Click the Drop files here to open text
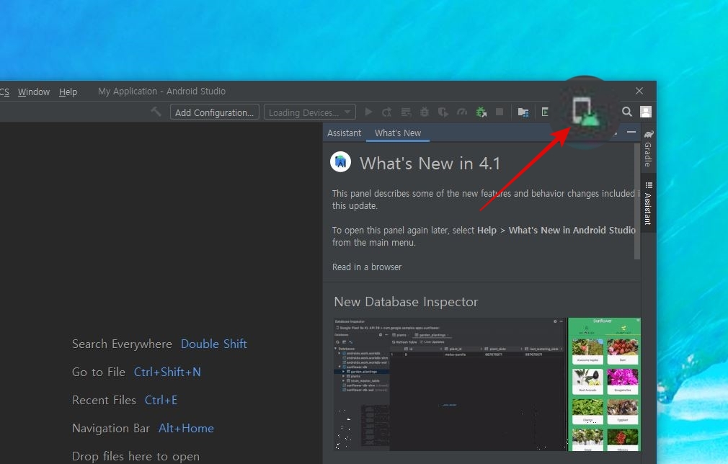728x464 pixels. click(x=136, y=457)
